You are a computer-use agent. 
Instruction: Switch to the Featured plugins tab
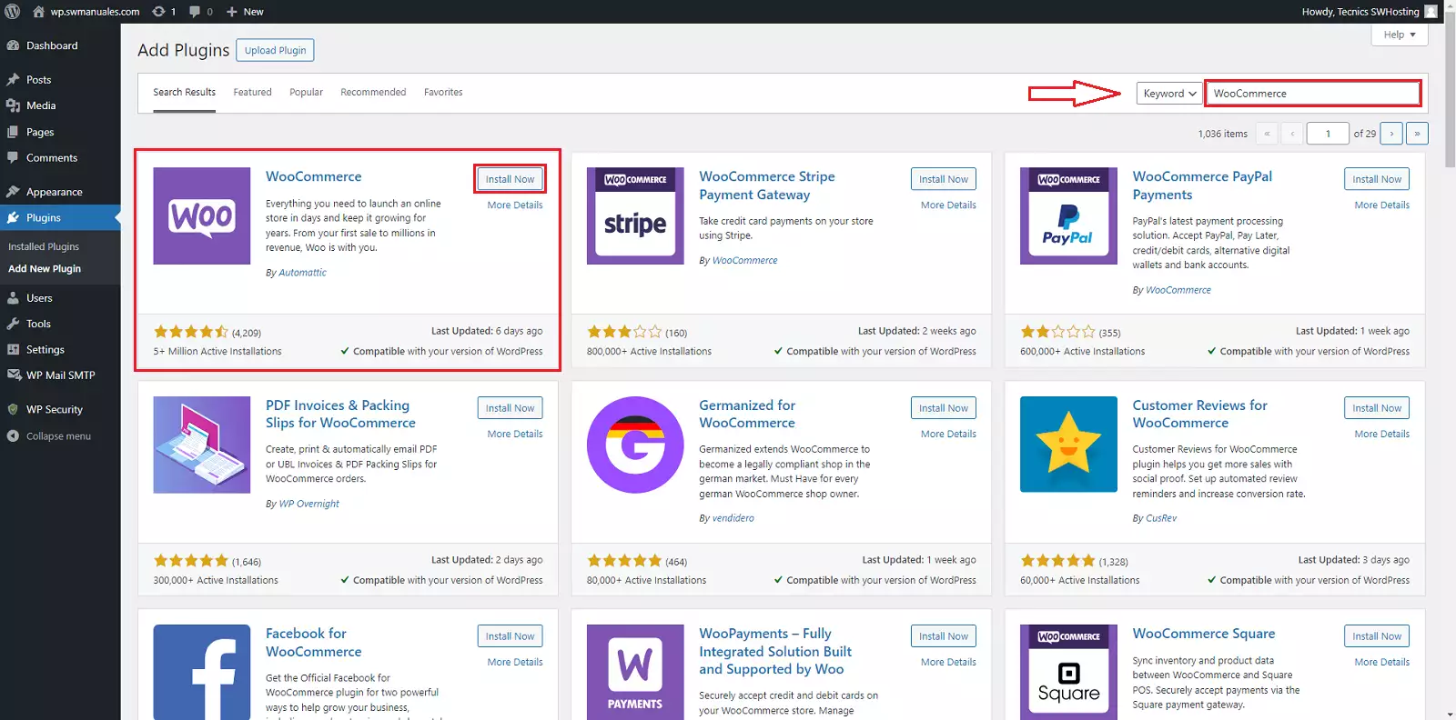click(x=252, y=93)
